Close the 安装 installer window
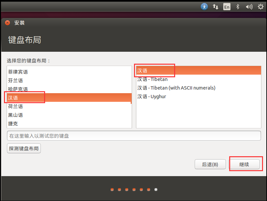This screenshot has width=267, height=201. pyautogui.click(x=8, y=23)
